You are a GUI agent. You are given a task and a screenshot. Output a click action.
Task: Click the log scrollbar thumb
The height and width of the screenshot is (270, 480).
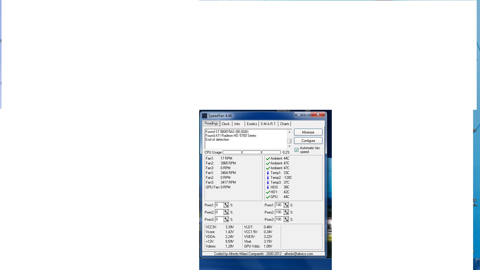click(289, 141)
